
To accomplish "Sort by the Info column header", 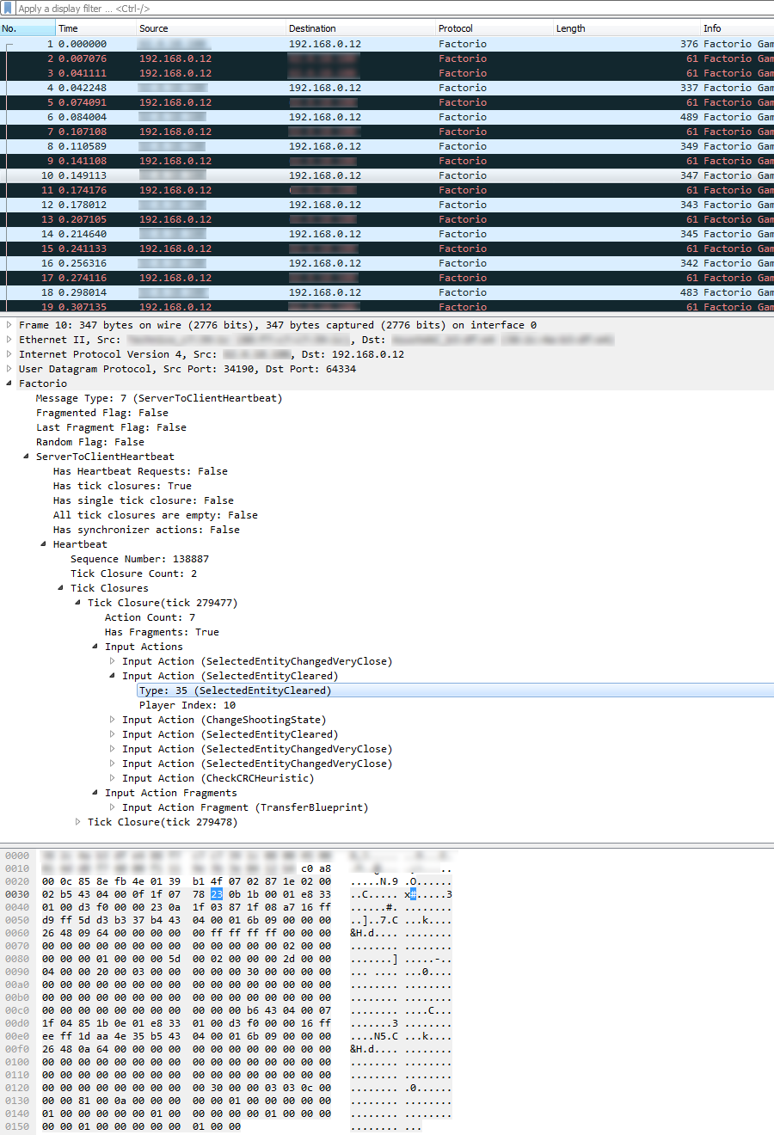I will tap(738, 28).
